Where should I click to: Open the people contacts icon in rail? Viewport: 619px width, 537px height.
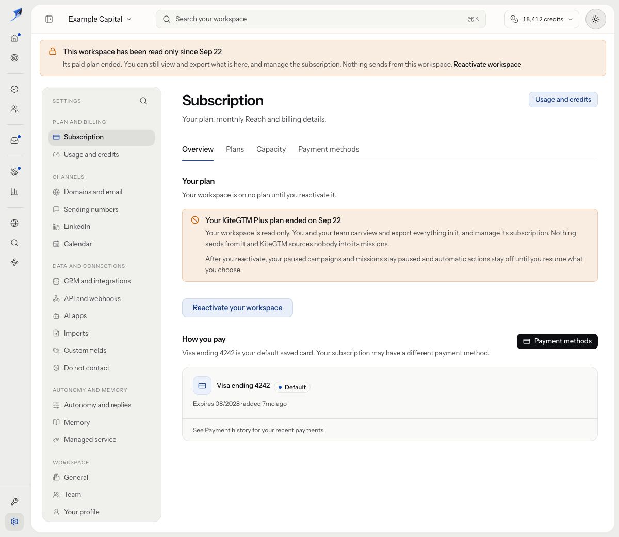coord(14,109)
